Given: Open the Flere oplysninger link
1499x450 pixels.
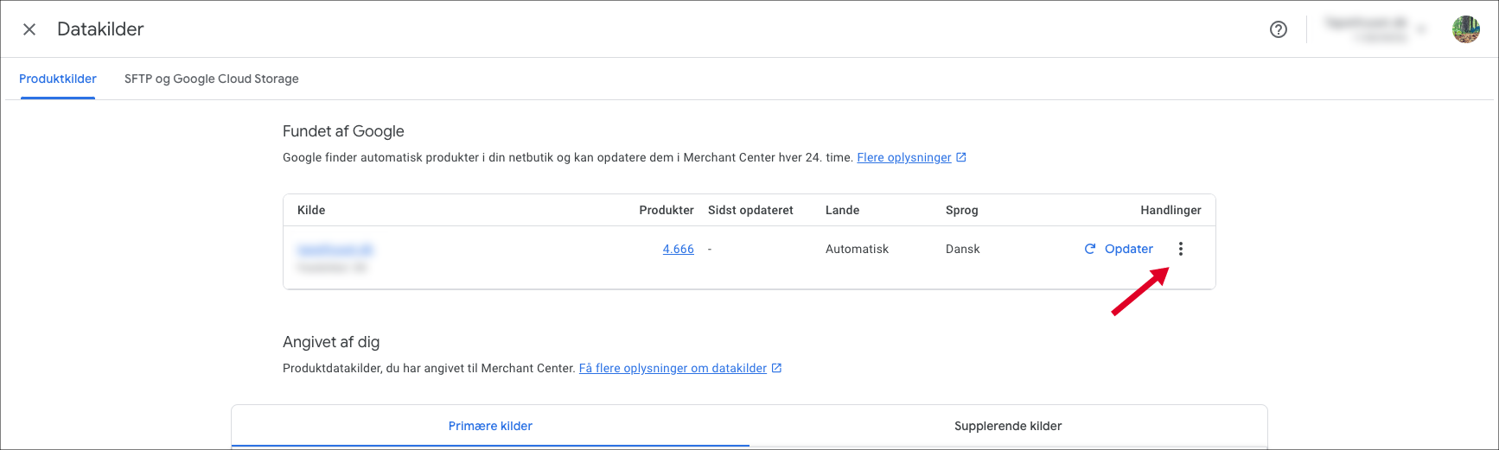Looking at the screenshot, I should point(904,157).
